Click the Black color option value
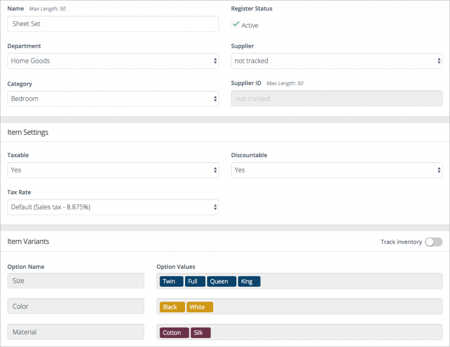The width and height of the screenshot is (450, 347). point(172,307)
